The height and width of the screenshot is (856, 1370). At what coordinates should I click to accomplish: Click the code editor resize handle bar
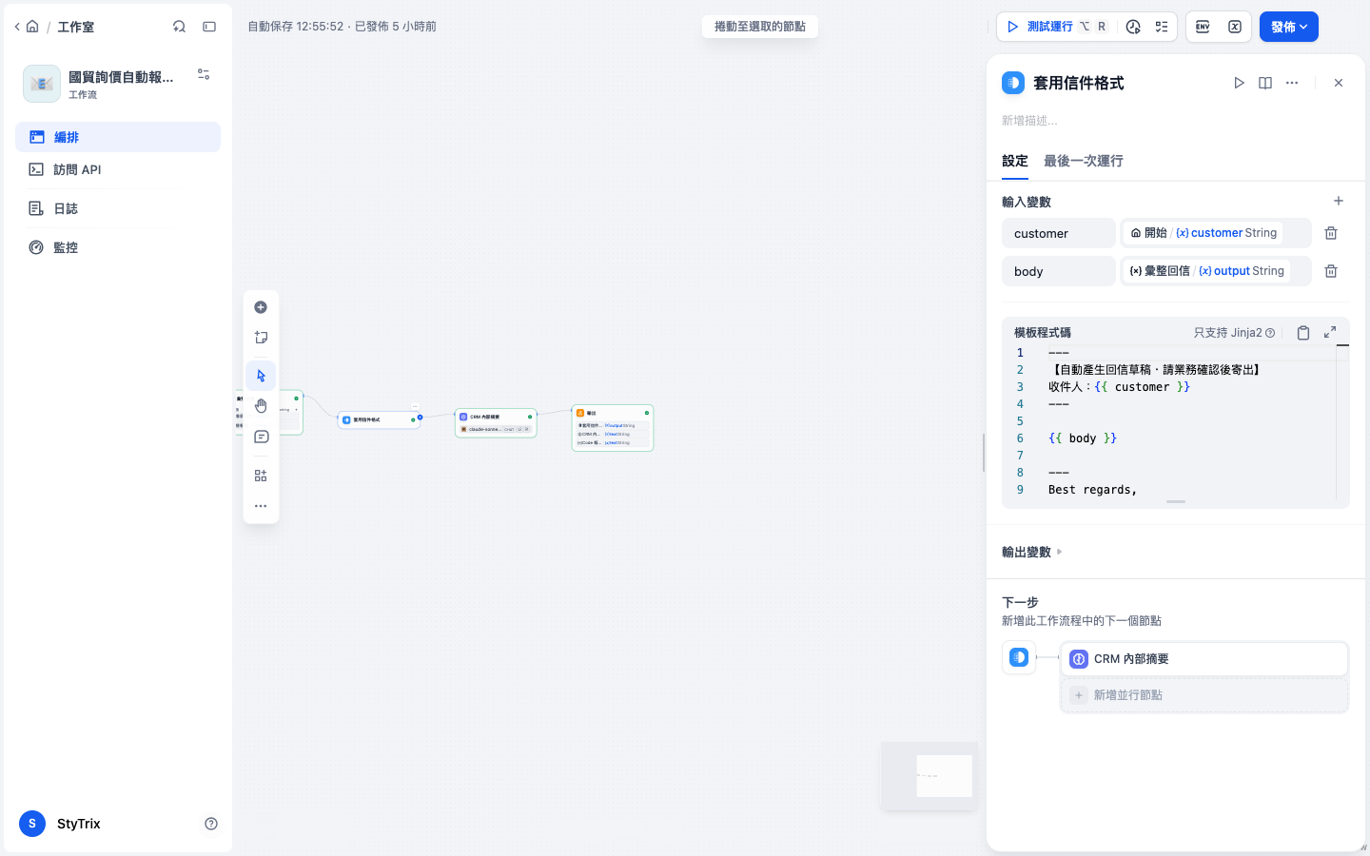tap(1176, 501)
